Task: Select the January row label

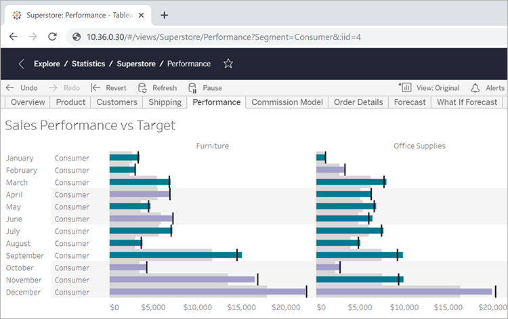Action: point(20,158)
